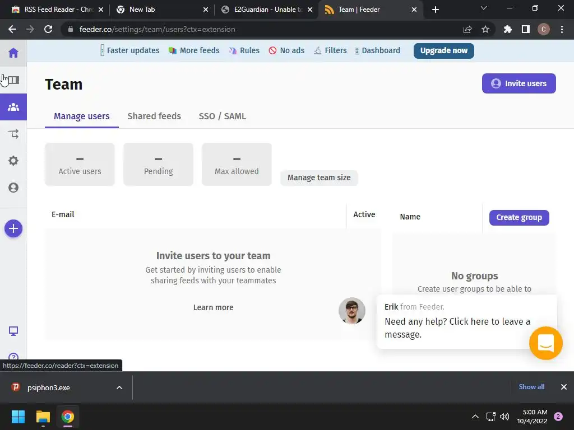This screenshot has height=430, width=574.
Task: Open the psiphon3.exe downloaded file
Action: pyautogui.click(x=48, y=387)
